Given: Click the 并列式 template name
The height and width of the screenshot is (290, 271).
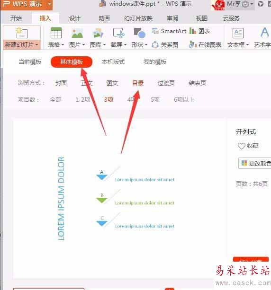Looking at the screenshot, I should coord(246,132).
